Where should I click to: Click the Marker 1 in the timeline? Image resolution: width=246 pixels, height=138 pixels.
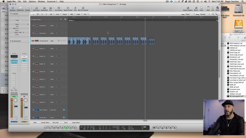(x=71, y=20)
